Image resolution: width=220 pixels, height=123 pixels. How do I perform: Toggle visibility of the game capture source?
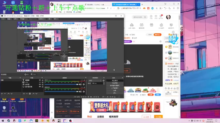coord(40,84)
